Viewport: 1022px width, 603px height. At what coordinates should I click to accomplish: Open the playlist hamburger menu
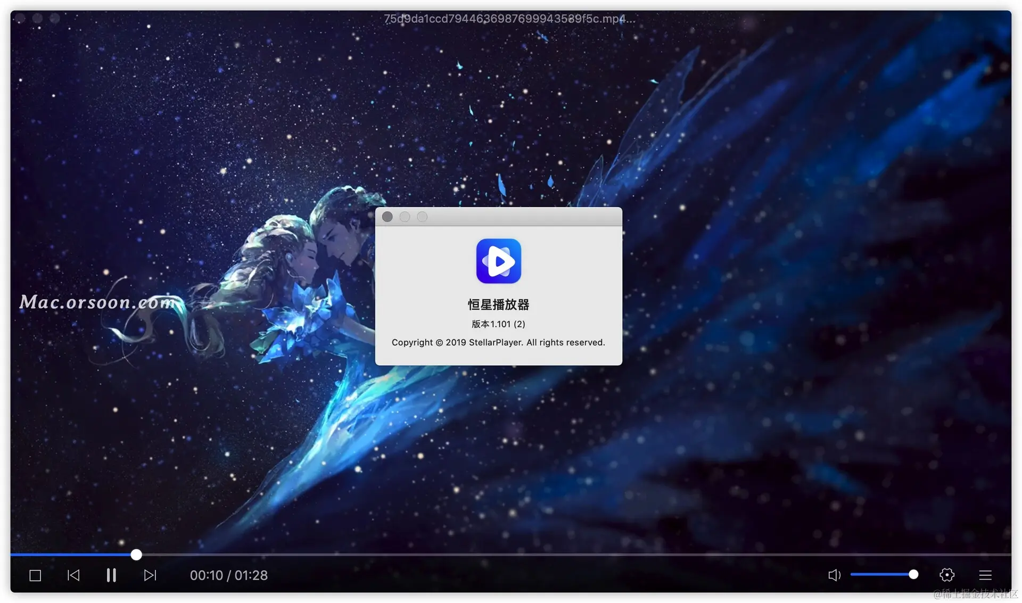click(985, 575)
